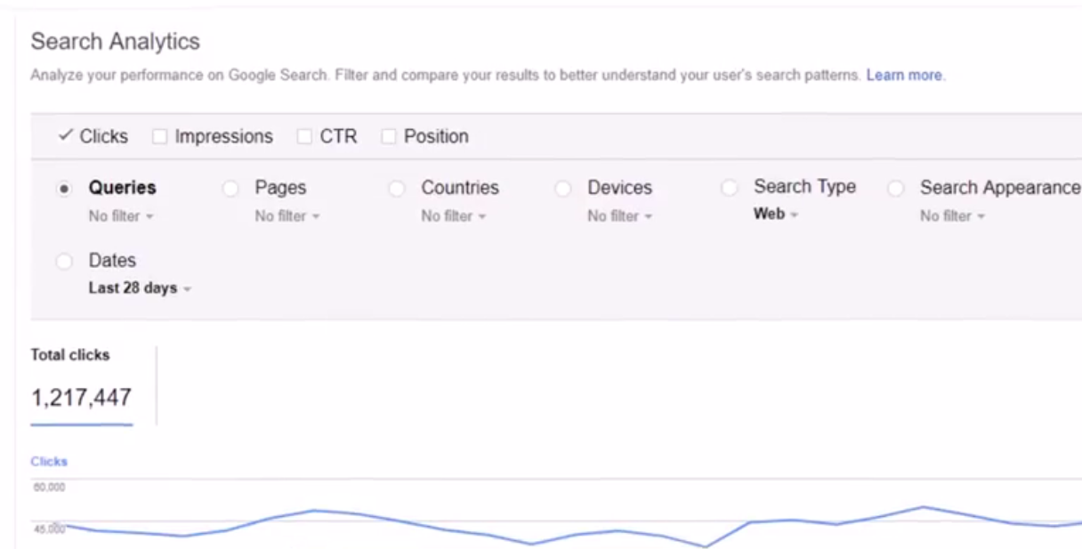The image size is (1082, 549).
Task: Open the 'Last 28 days' date dropdown
Action: point(140,288)
